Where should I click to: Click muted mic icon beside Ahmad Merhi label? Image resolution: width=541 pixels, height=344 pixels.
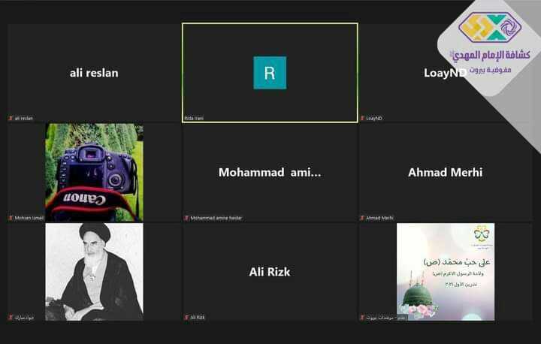tap(362, 218)
